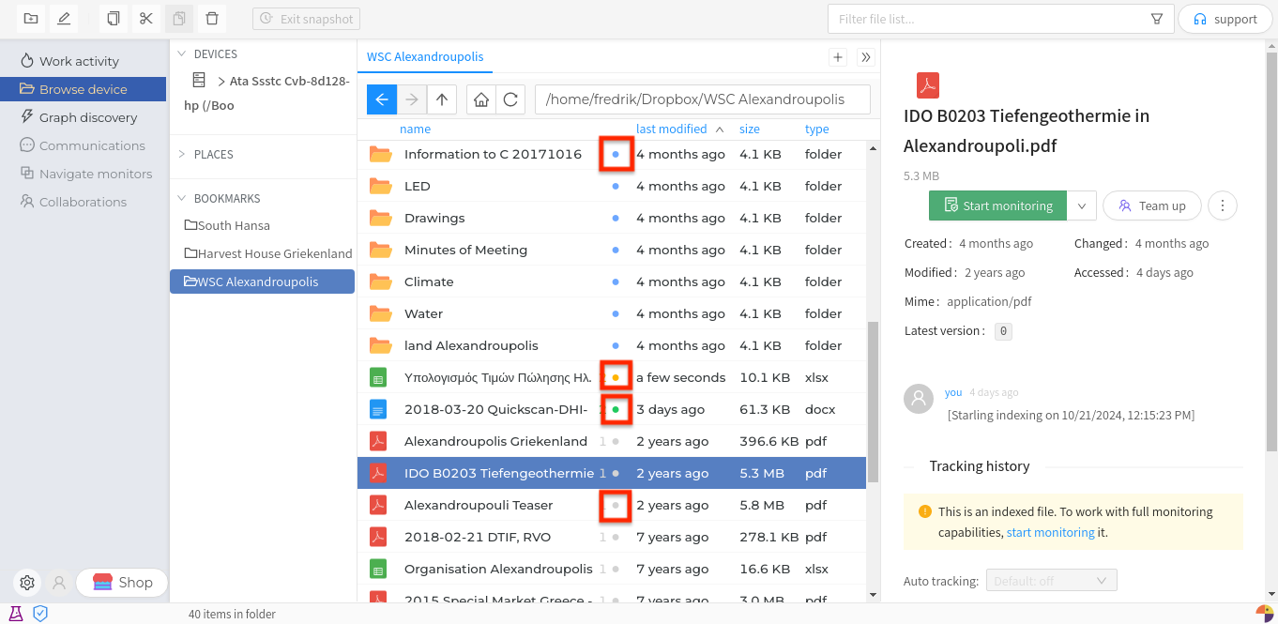Refresh the file list

[x=510, y=99]
